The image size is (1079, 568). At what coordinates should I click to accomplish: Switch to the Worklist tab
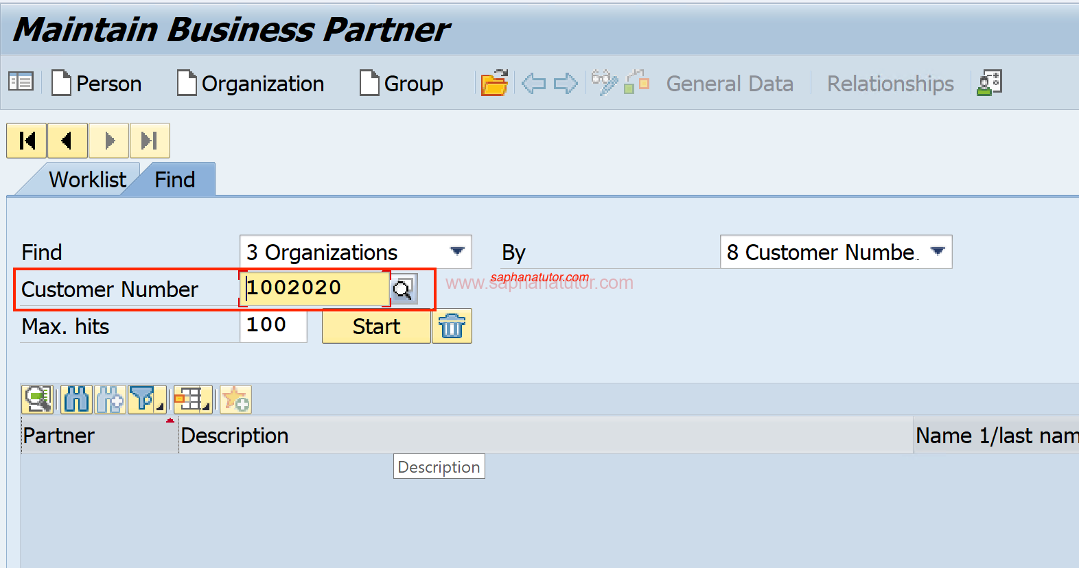[x=88, y=180]
